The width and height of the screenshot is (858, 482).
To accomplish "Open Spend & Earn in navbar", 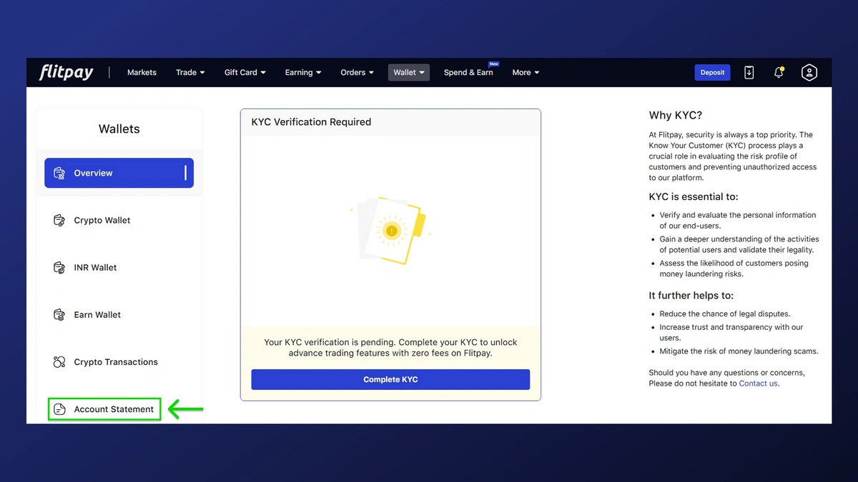I will 468,72.
